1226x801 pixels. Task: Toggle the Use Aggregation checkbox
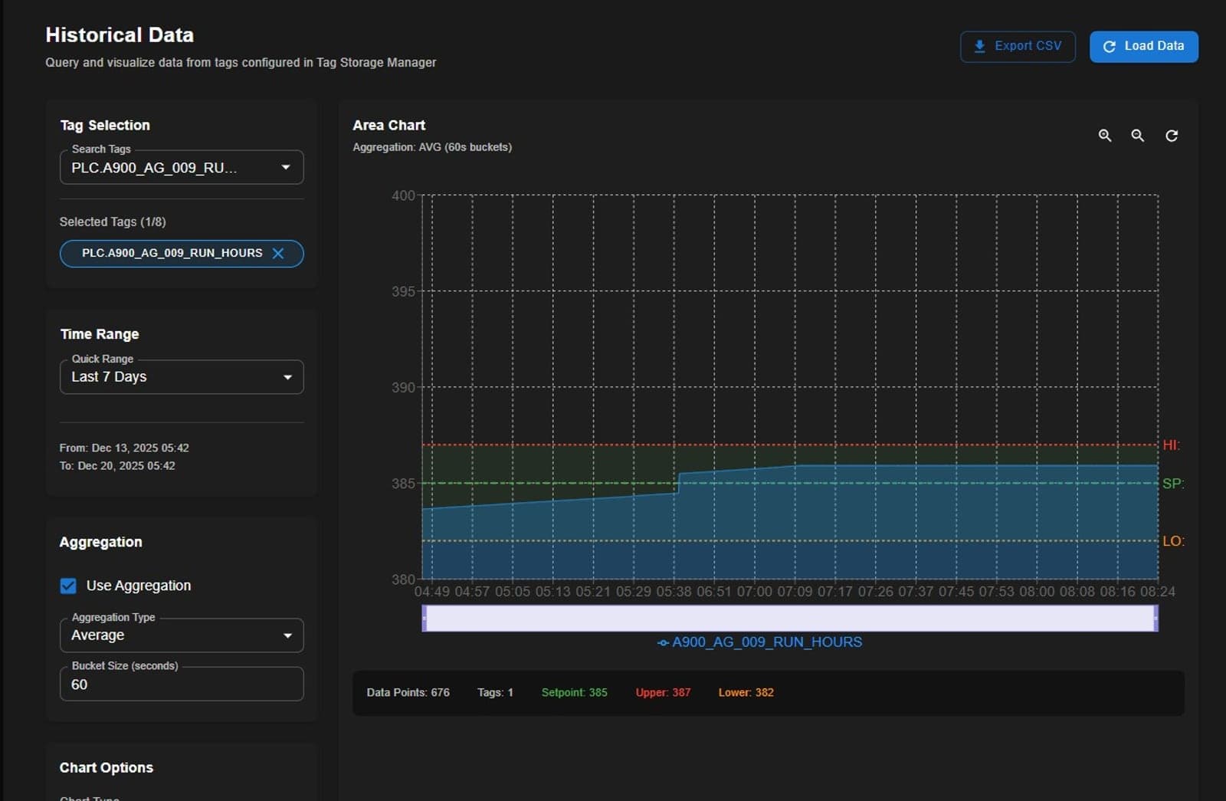pyautogui.click(x=68, y=586)
